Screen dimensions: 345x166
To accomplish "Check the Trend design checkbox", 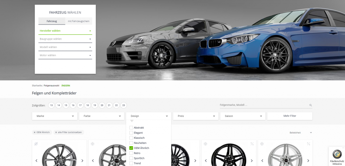I will click(x=131, y=163).
